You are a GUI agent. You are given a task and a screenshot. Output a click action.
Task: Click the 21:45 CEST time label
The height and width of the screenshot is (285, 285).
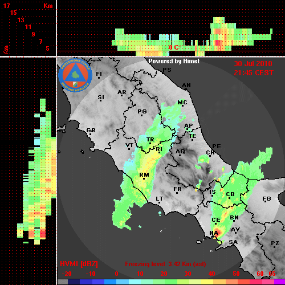tap(254, 73)
